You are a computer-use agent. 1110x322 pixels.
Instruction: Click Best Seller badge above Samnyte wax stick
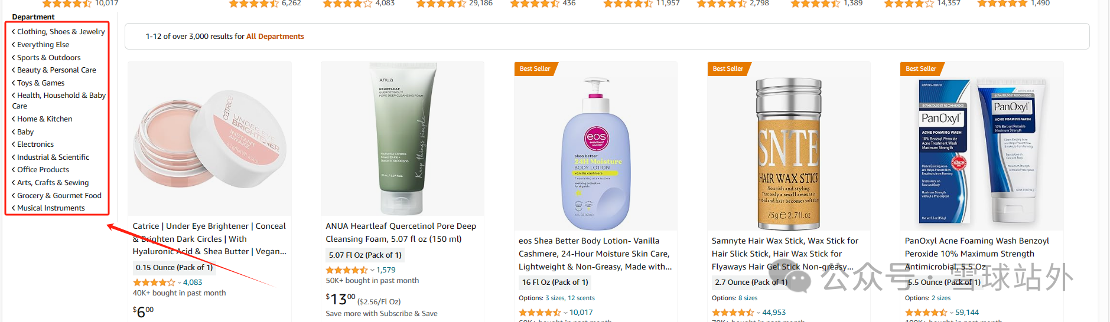(728, 69)
